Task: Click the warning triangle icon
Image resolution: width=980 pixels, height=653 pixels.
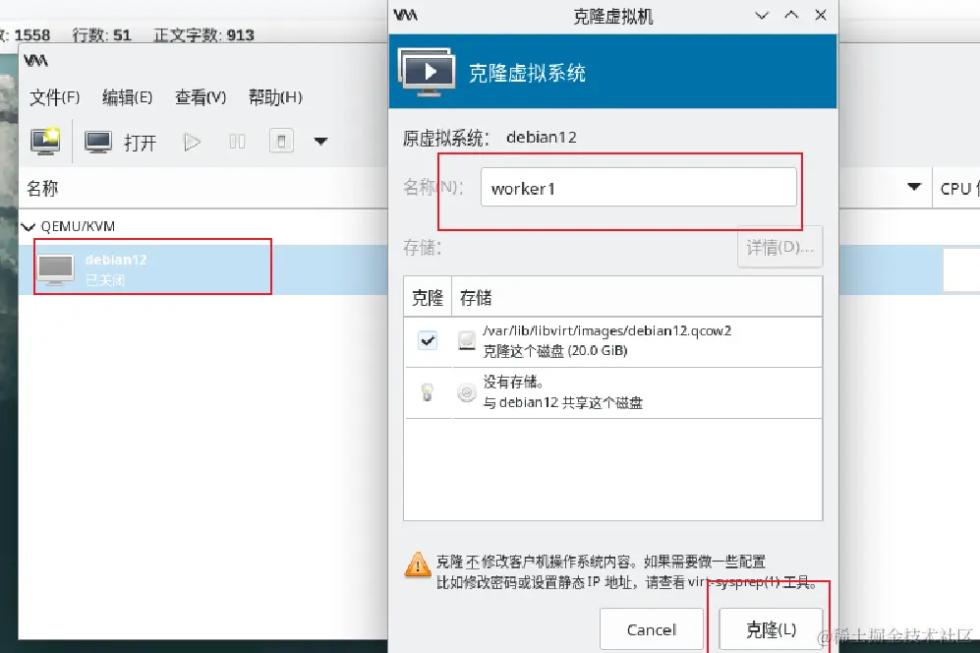Action: 418,564
